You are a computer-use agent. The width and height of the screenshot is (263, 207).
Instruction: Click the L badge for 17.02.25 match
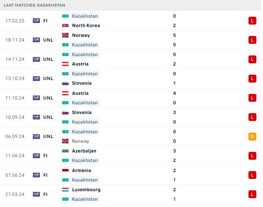pos(252,21)
